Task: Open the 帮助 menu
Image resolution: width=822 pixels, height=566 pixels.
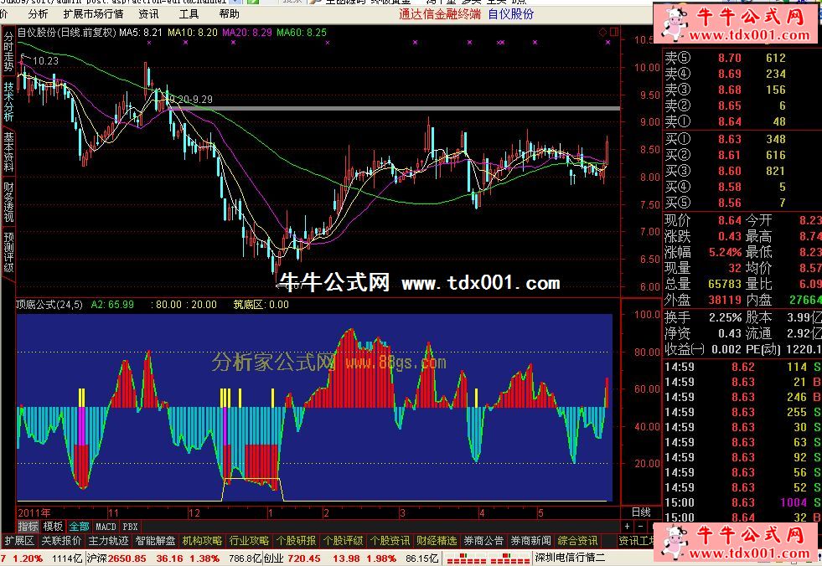Action: 229,14
